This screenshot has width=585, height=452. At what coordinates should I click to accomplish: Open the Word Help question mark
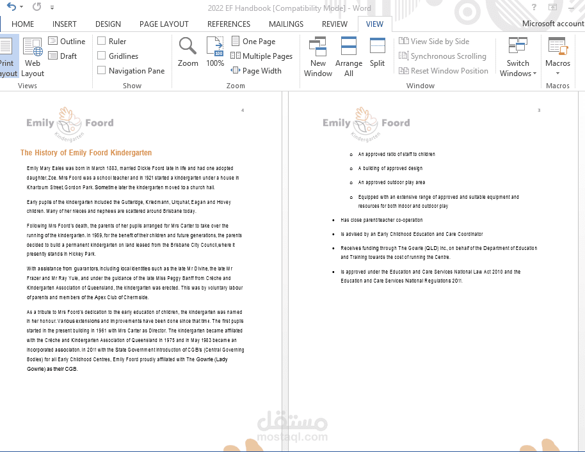coord(534,7)
